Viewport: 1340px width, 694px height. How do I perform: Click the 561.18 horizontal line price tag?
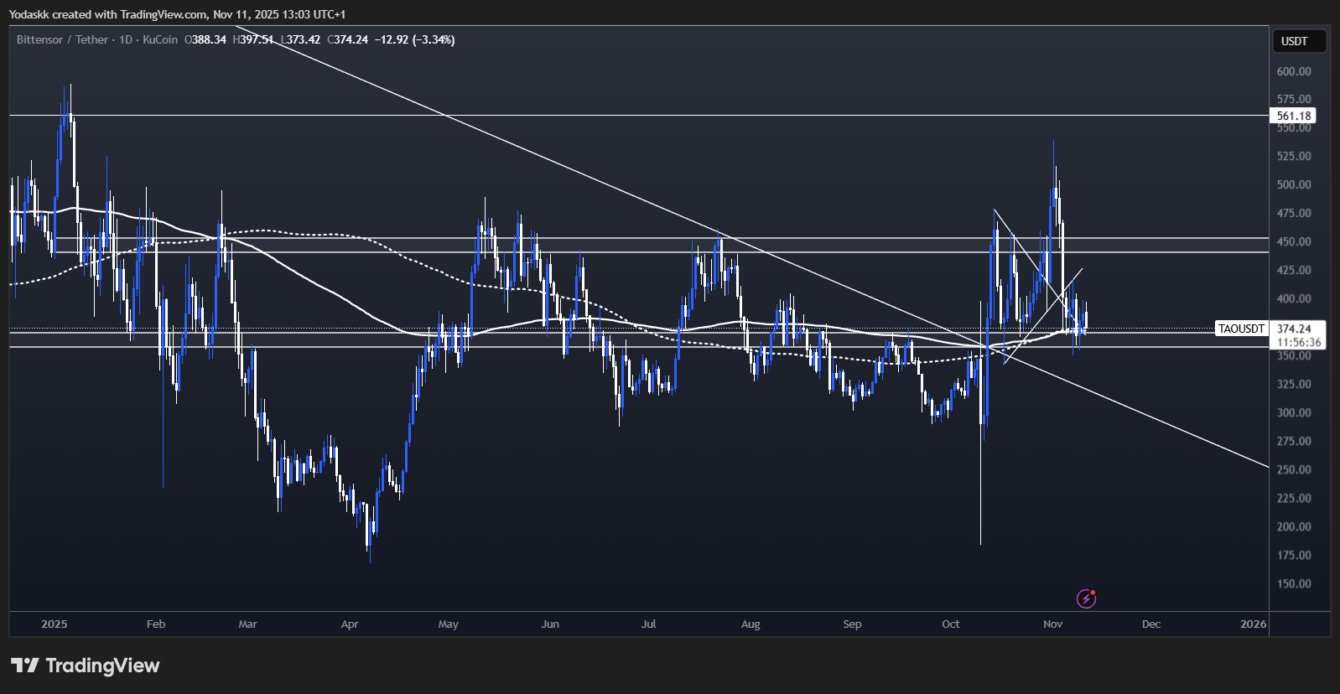pos(1293,116)
